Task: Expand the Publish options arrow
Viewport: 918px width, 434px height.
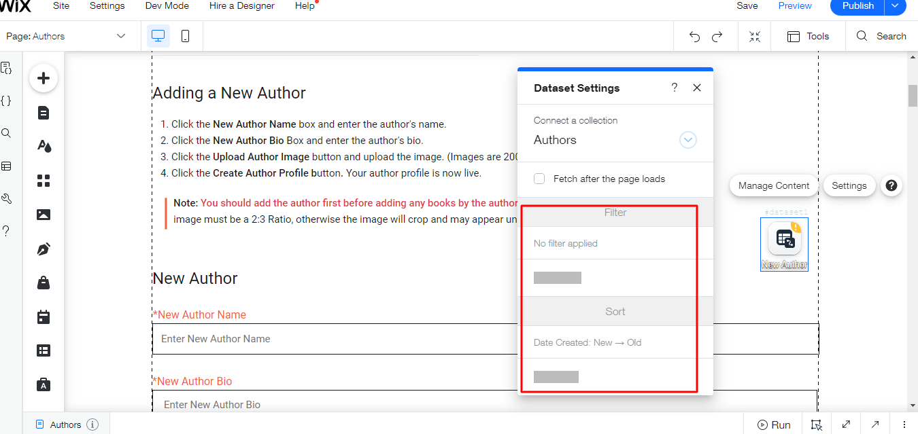Action: tap(894, 6)
